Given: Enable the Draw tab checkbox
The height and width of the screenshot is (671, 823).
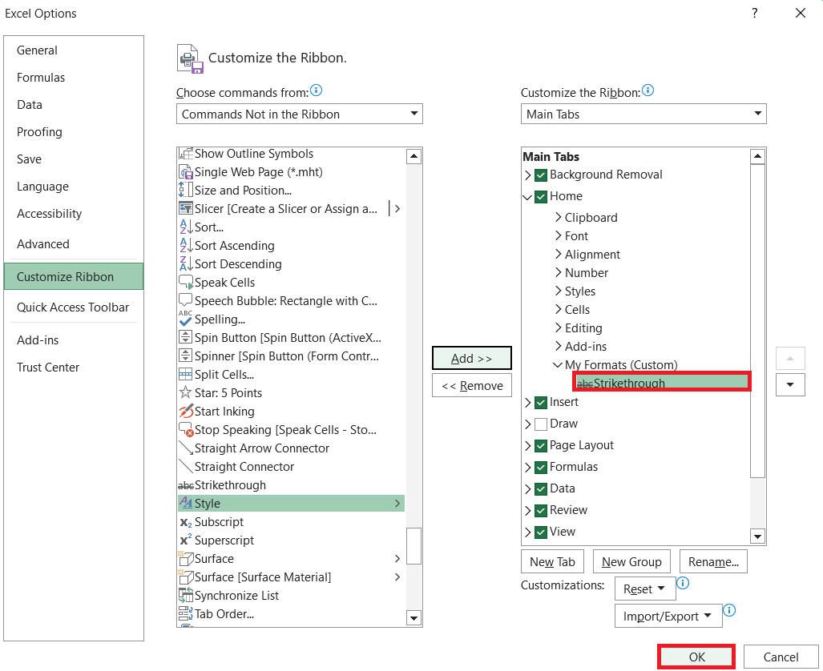Looking at the screenshot, I should pos(541,424).
